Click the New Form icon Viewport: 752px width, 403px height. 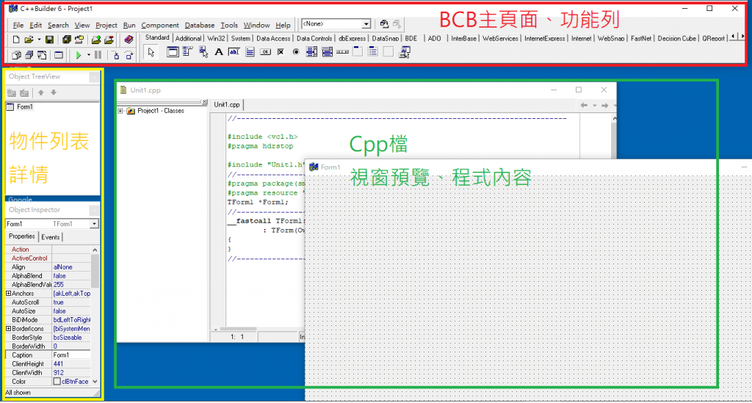click(x=59, y=55)
